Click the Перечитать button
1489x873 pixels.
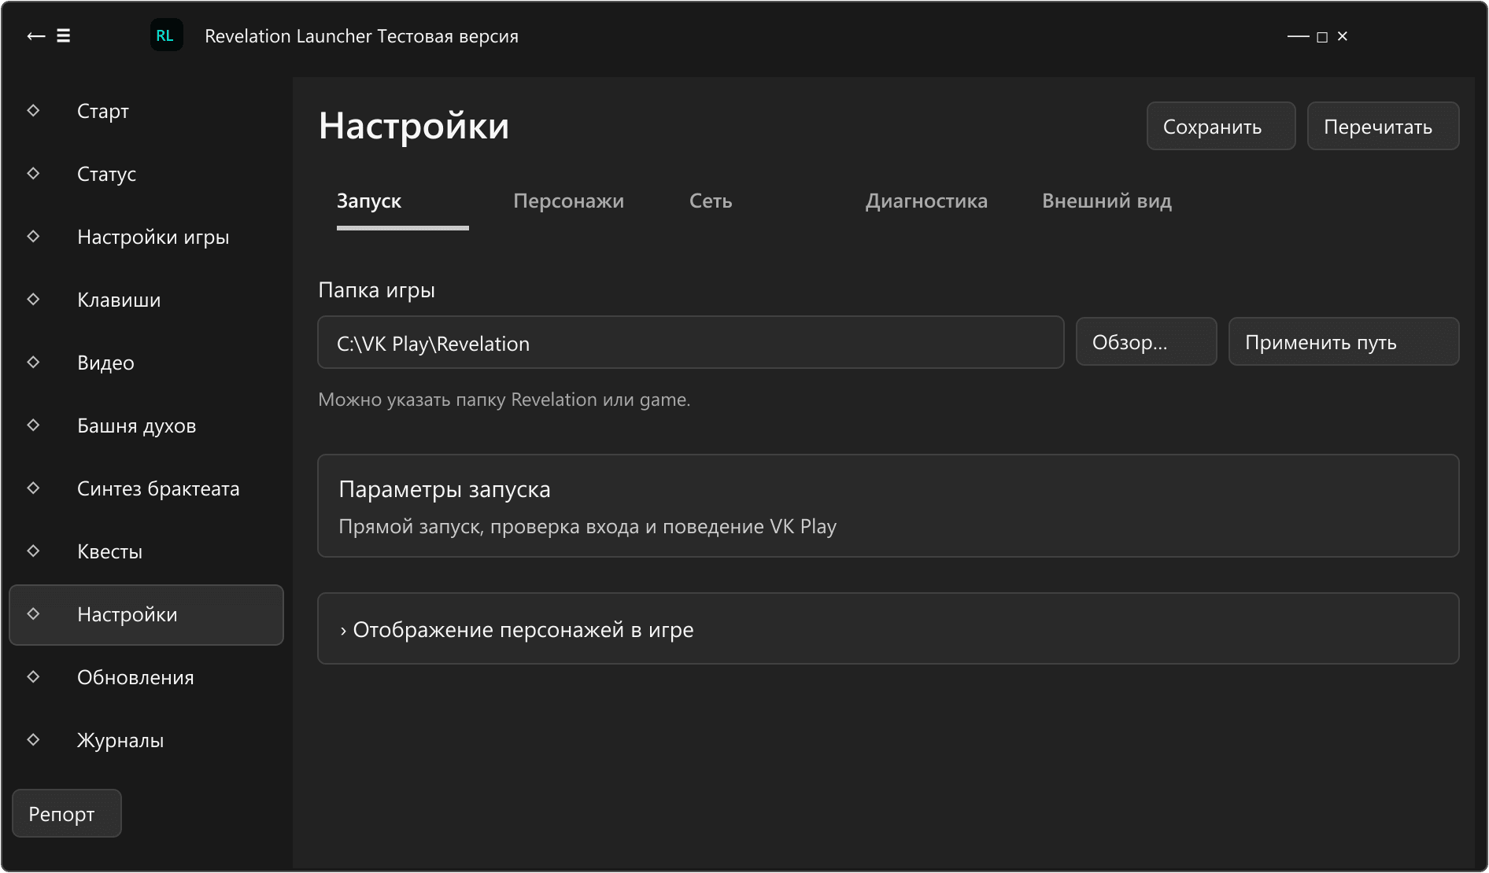pyautogui.click(x=1383, y=126)
